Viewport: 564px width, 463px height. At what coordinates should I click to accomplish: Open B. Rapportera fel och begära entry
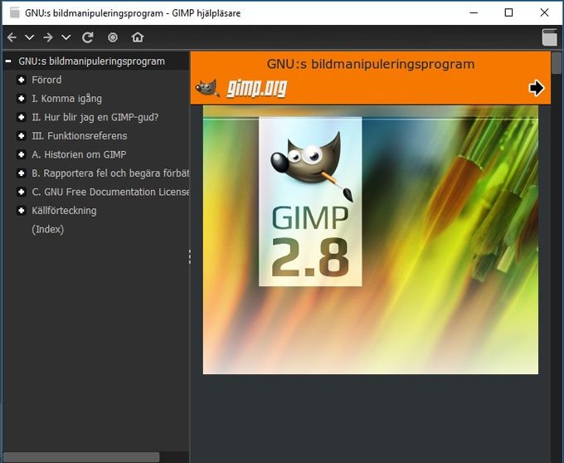click(x=110, y=173)
